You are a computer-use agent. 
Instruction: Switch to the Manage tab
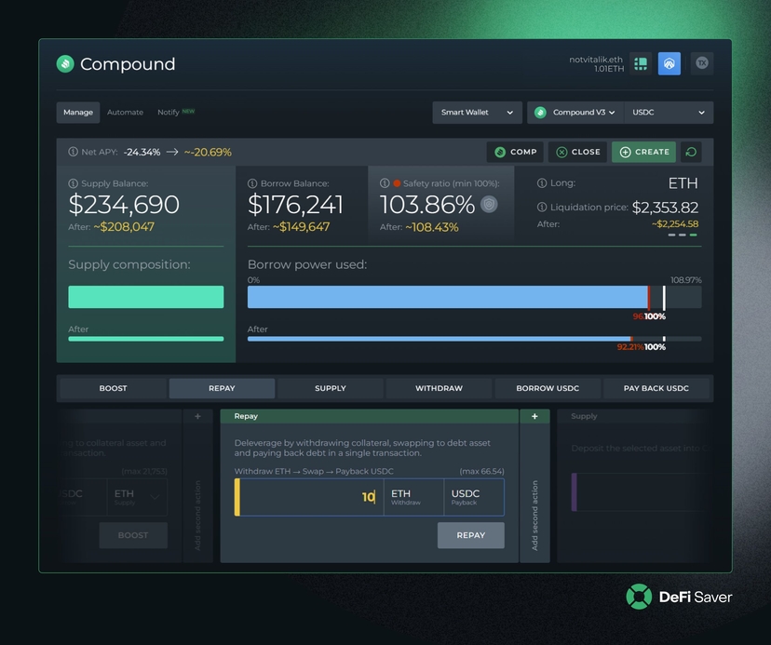(x=78, y=113)
